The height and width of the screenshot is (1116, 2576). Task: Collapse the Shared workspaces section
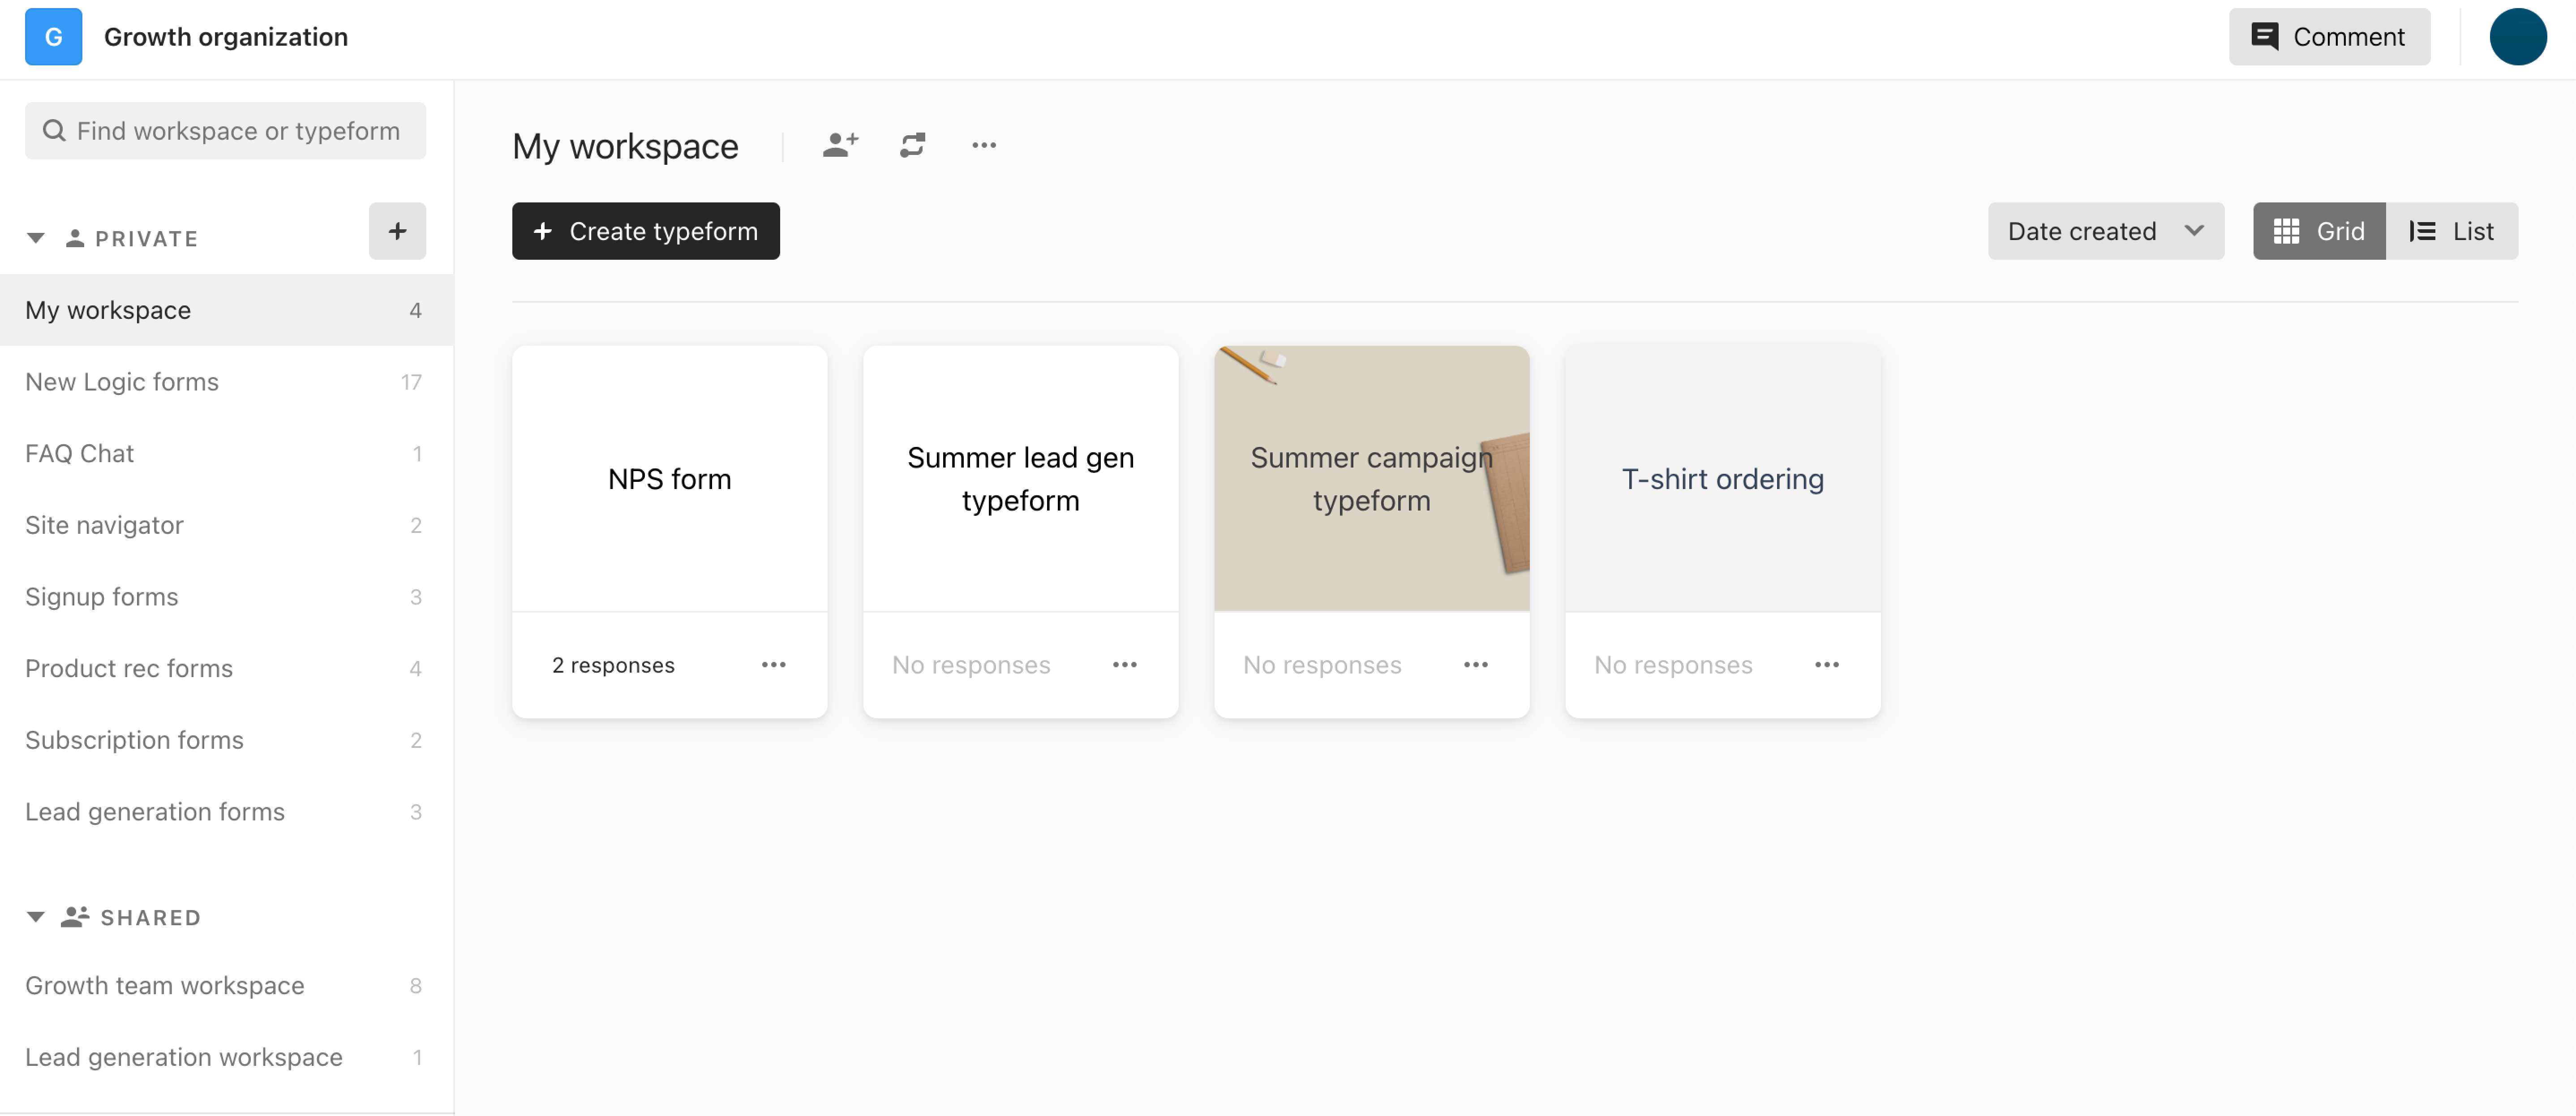tap(36, 917)
